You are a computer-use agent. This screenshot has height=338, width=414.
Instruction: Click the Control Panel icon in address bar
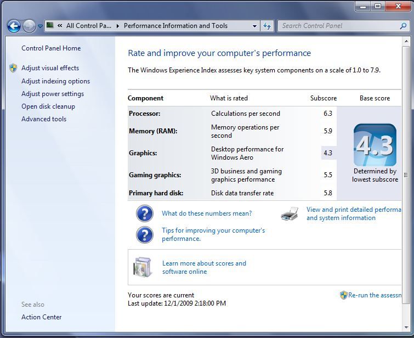click(x=50, y=25)
